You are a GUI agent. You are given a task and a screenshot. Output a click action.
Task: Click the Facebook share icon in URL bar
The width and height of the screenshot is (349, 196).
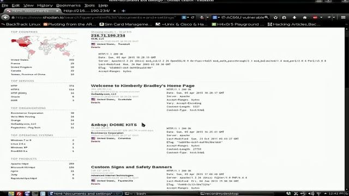coord(184,17)
